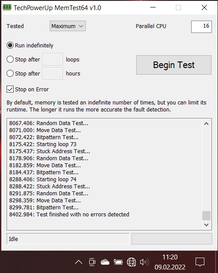Open the OneDrive cloud tray icon
218x273 pixels.
105,262
